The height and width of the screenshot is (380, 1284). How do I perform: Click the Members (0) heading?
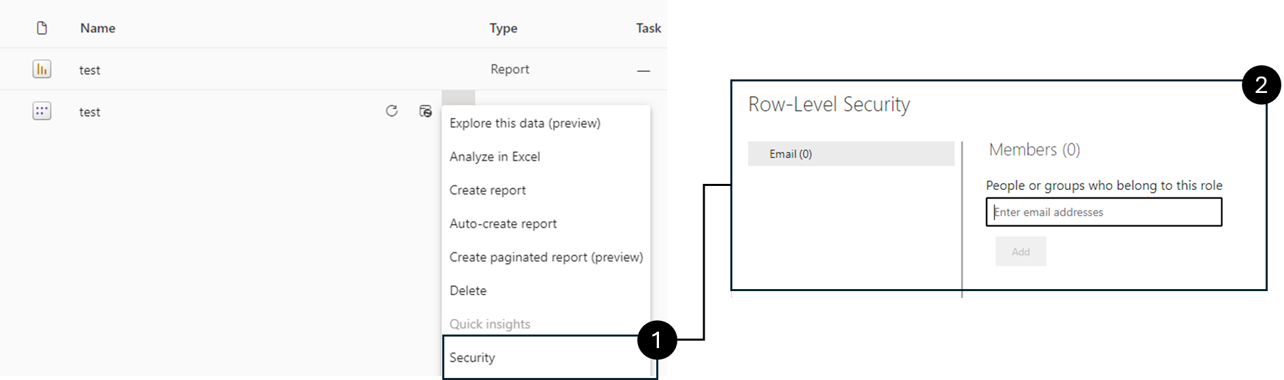coord(1035,149)
